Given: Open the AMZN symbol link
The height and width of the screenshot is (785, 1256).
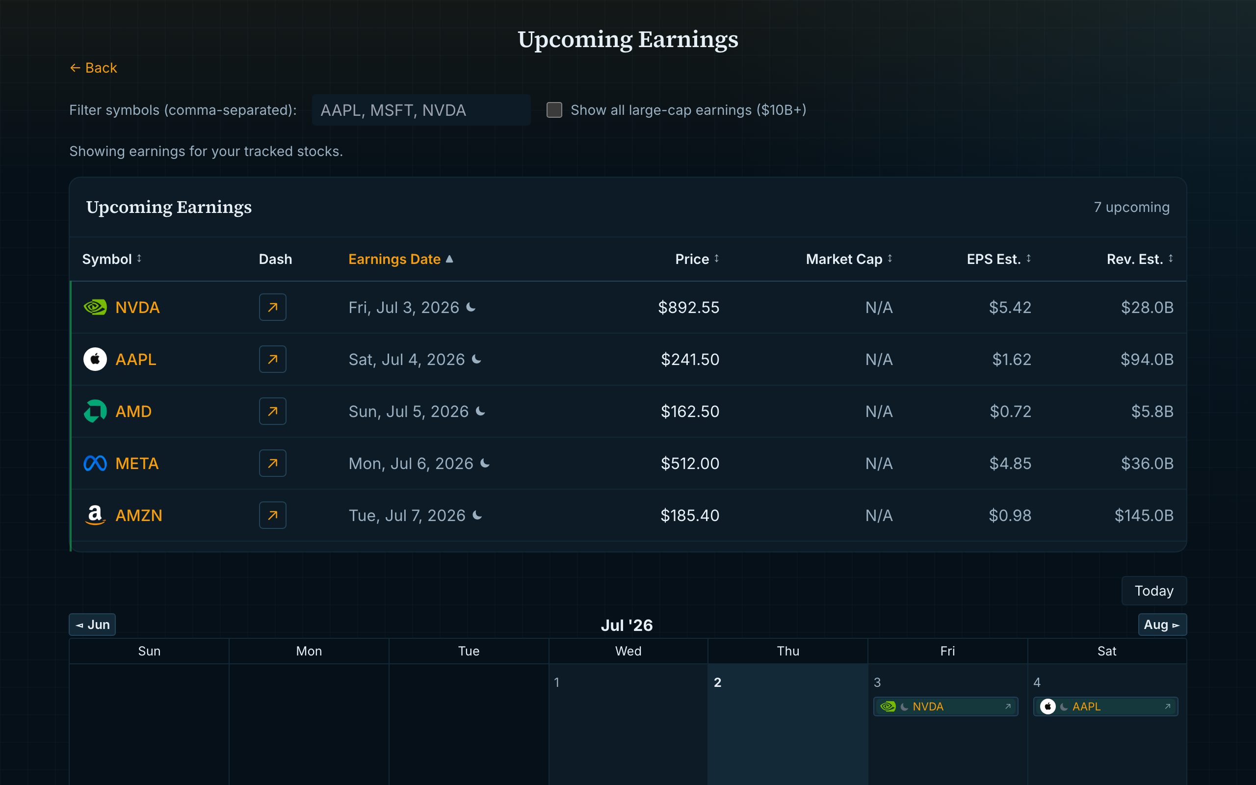Looking at the screenshot, I should [138, 515].
